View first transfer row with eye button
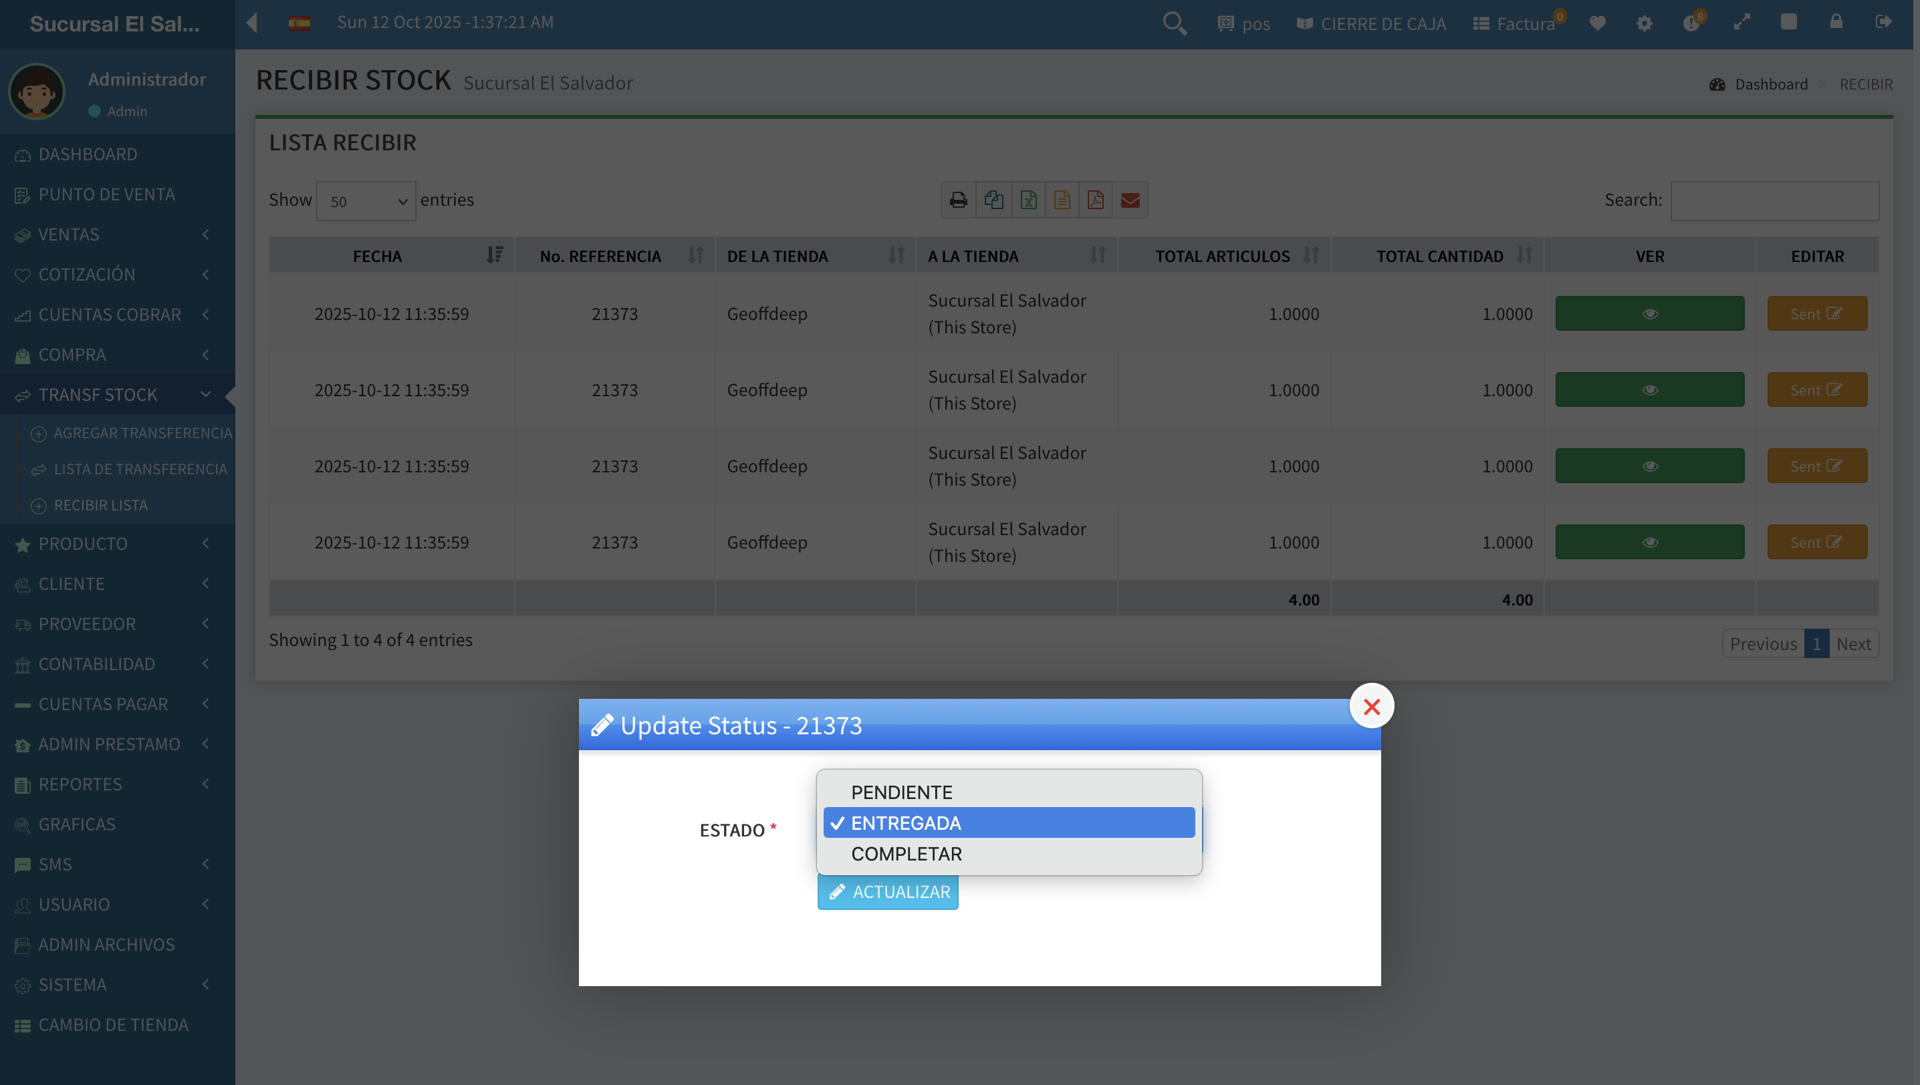Viewport: 1920px width, 1085px height. pyautogui.click(x=1649, y=314)
